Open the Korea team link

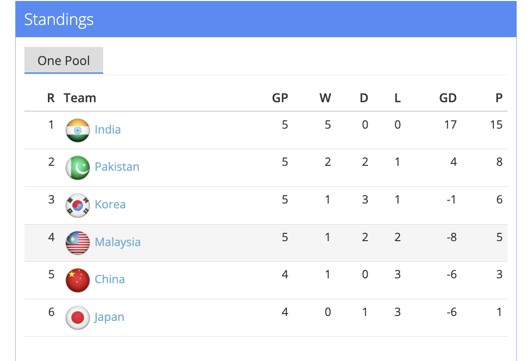(110, 204)
